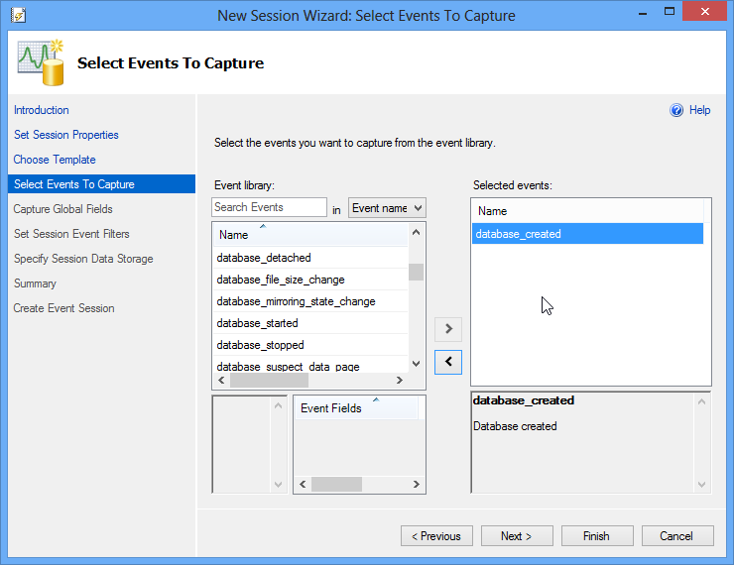734x565 pixels.
Task: Click the Previous button
Action: 436,536
